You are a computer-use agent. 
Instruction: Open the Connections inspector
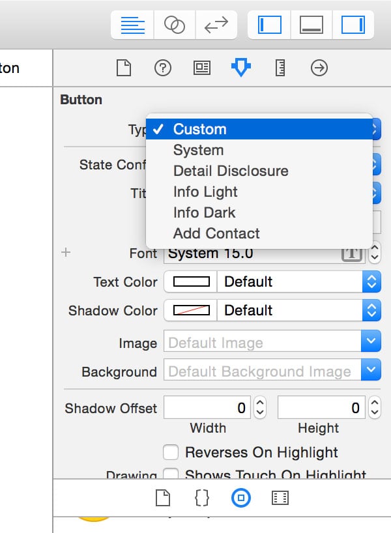click(319, 68)
